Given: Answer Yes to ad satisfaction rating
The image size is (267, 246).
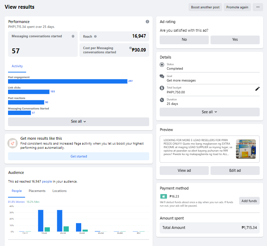Looking at the screenshot, I should pyautogui.click(x=235, y=40).
